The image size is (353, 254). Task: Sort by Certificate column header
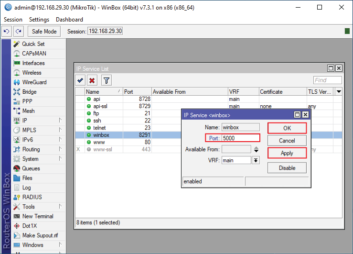click(x=283, y=92)
